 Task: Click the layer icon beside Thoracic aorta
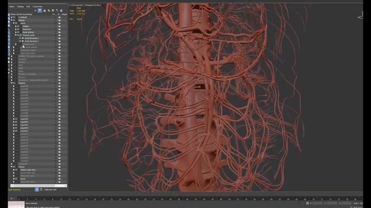[x=21, y=35]
